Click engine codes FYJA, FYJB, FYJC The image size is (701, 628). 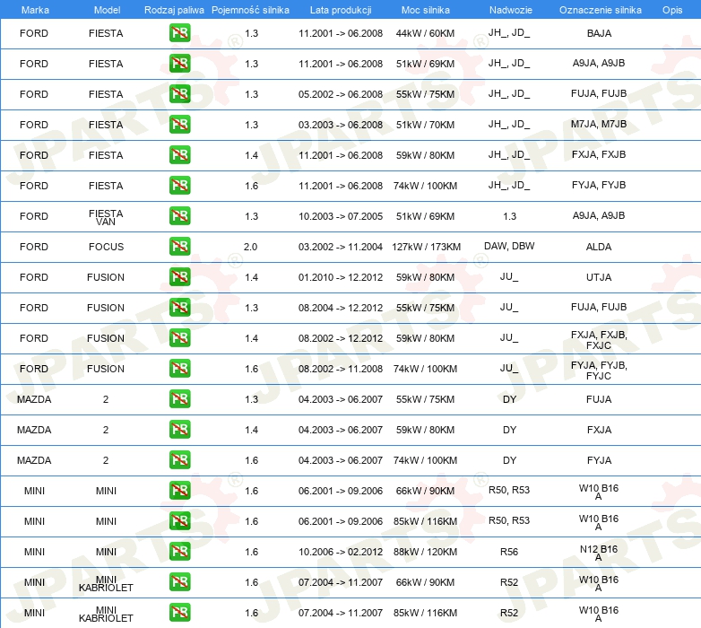click(x=599, y=371)
